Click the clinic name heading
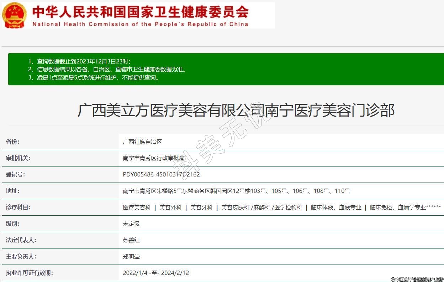 [236, 110]
